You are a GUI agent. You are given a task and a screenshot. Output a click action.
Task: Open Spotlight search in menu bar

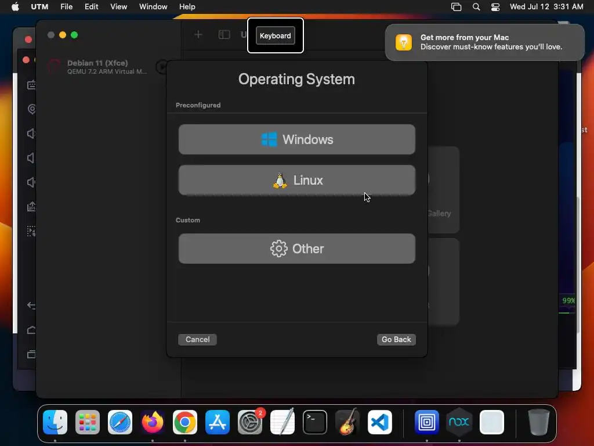[476, 7]
